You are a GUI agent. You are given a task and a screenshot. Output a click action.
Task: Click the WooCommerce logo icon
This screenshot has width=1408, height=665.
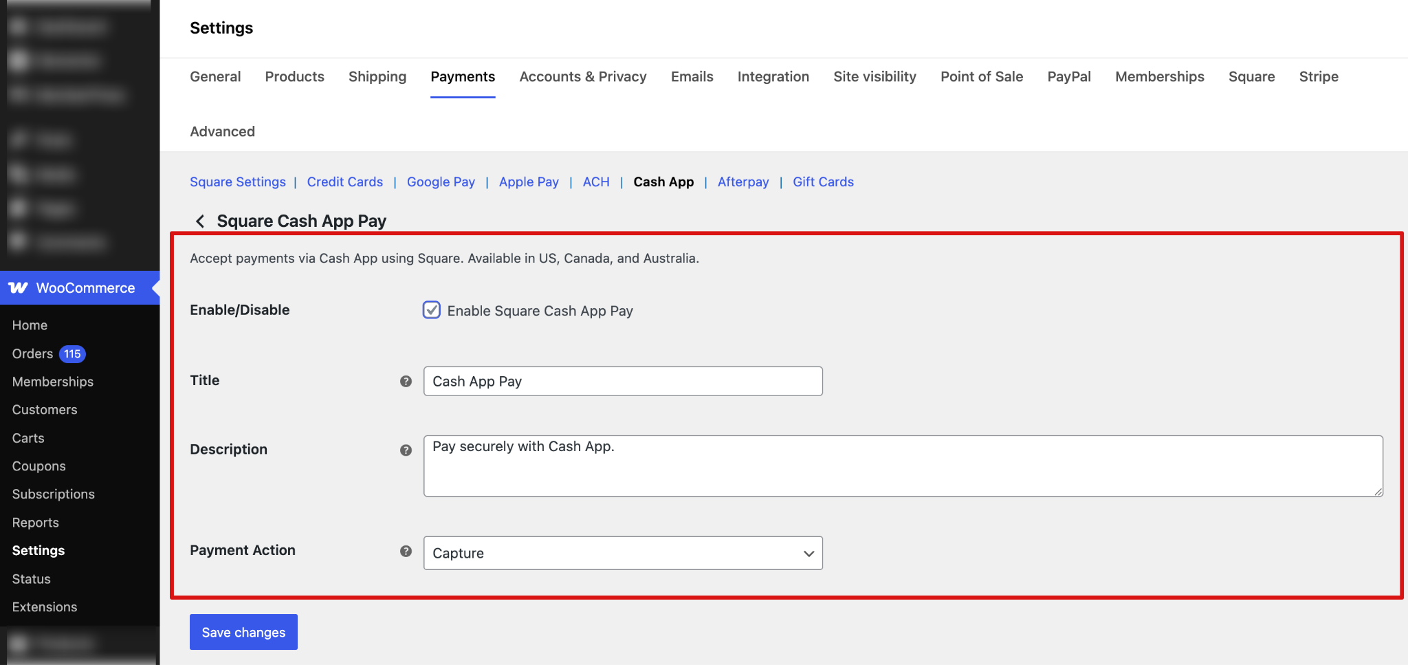(19, 287)
